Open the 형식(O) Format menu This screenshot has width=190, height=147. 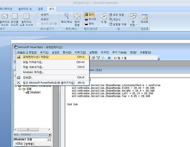pyautogui.click(x=67, y=52)
